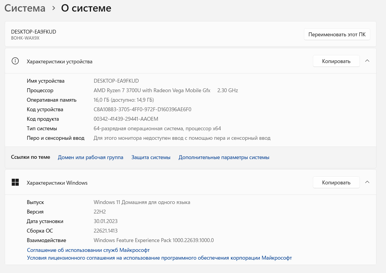Image resolution: width=386 pixels, height=273 pixels.
Task: Select AMD Ryzen 7 3700U processor text
Action: tap(152, 90)
